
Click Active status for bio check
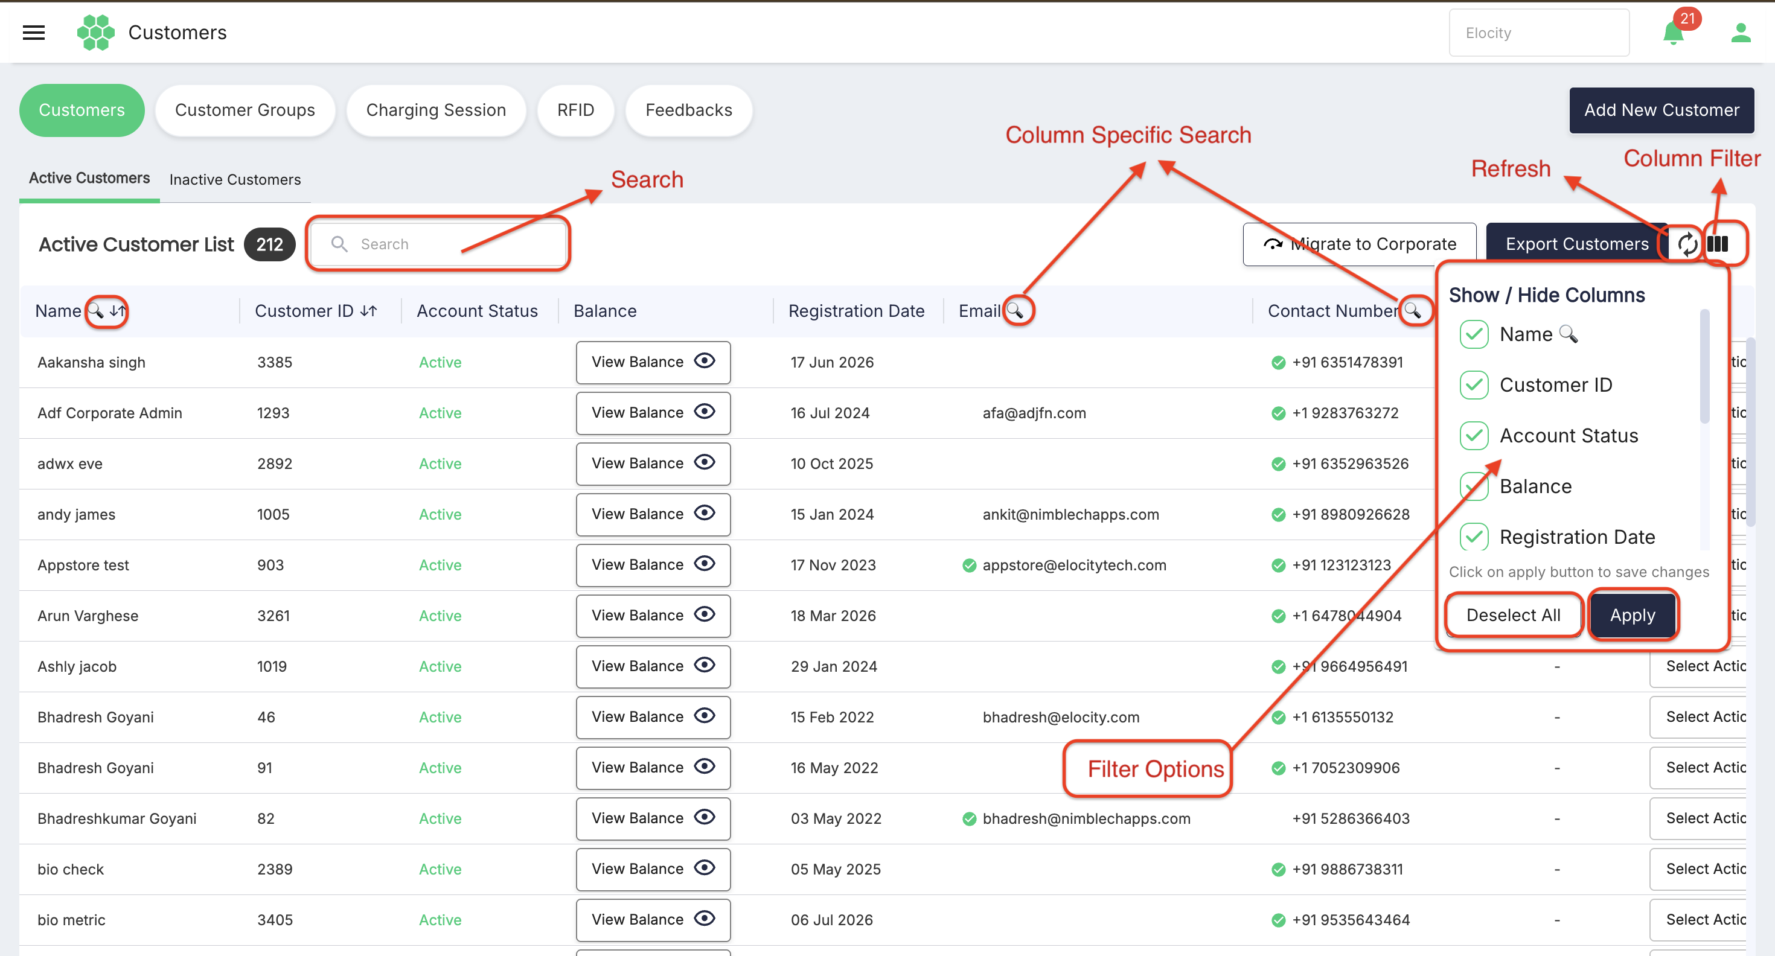pos(440,869)
